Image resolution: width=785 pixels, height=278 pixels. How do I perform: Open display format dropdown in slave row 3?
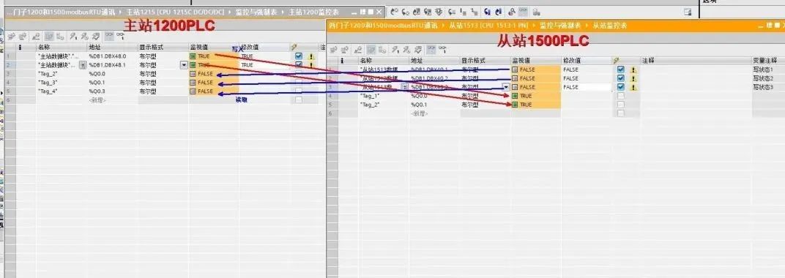click(506, 87)
